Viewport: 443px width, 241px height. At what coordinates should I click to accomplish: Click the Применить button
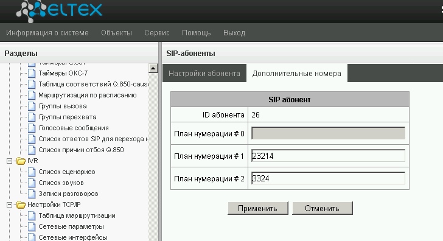pos(257,208)
